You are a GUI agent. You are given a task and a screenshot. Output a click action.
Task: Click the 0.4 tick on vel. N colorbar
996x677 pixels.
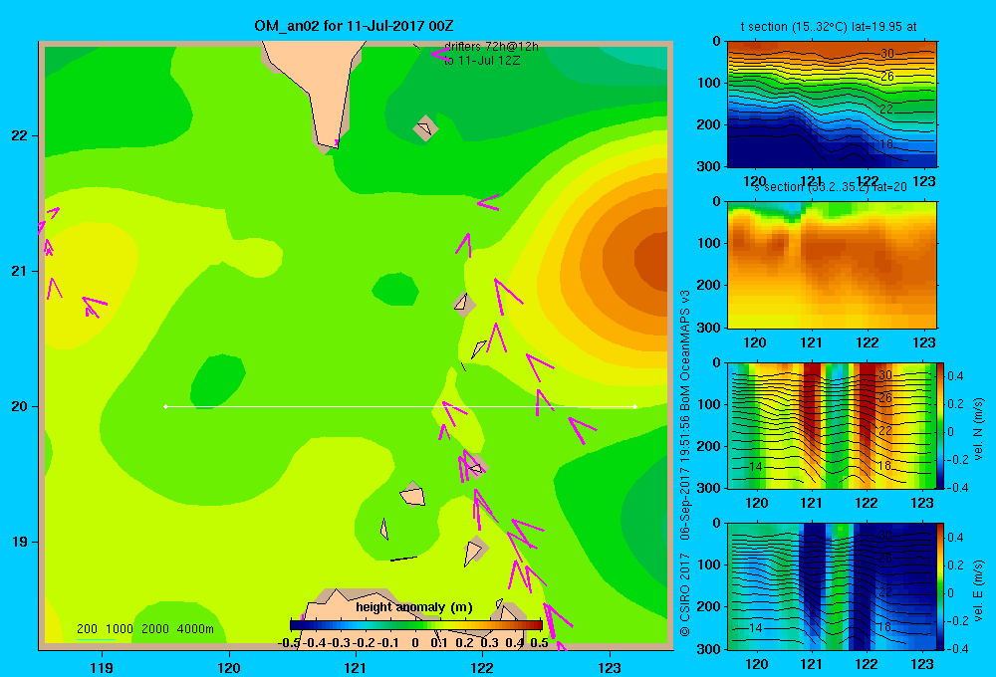[955, 376]
